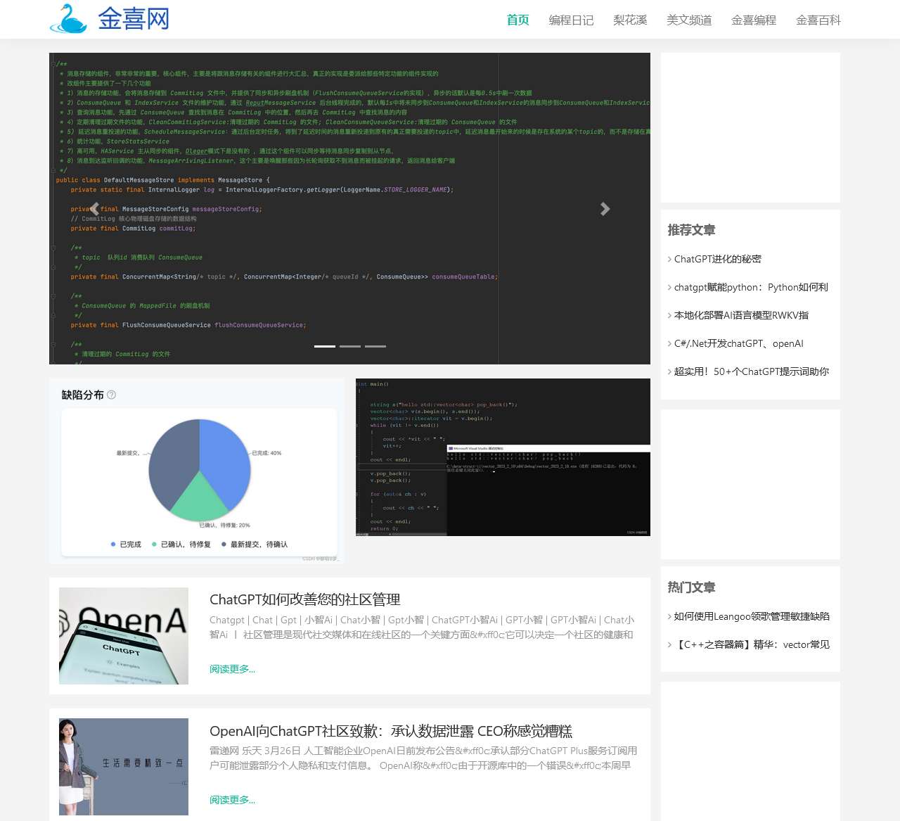
Task: Open article title OpenAI向ChatGPT社区致歉
Action: pos(391,731)
